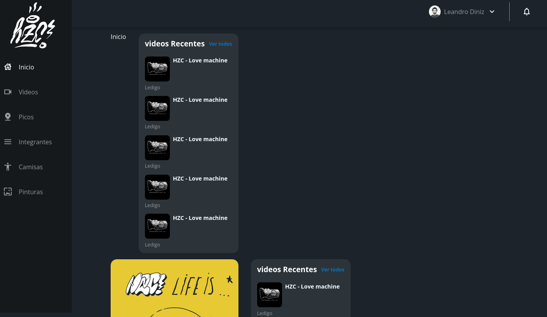Click the HZC logo in sidebar

click(33, 26)
